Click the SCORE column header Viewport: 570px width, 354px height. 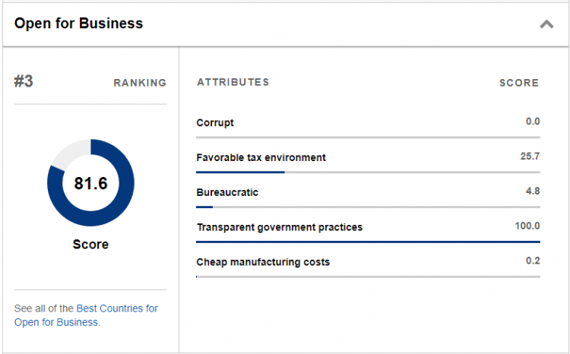[x=519, y=83]
